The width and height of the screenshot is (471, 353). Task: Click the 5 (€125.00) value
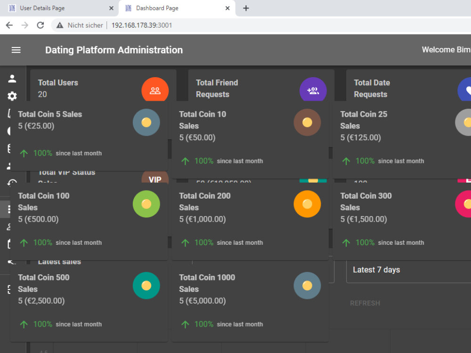click(x=360, y=137)
